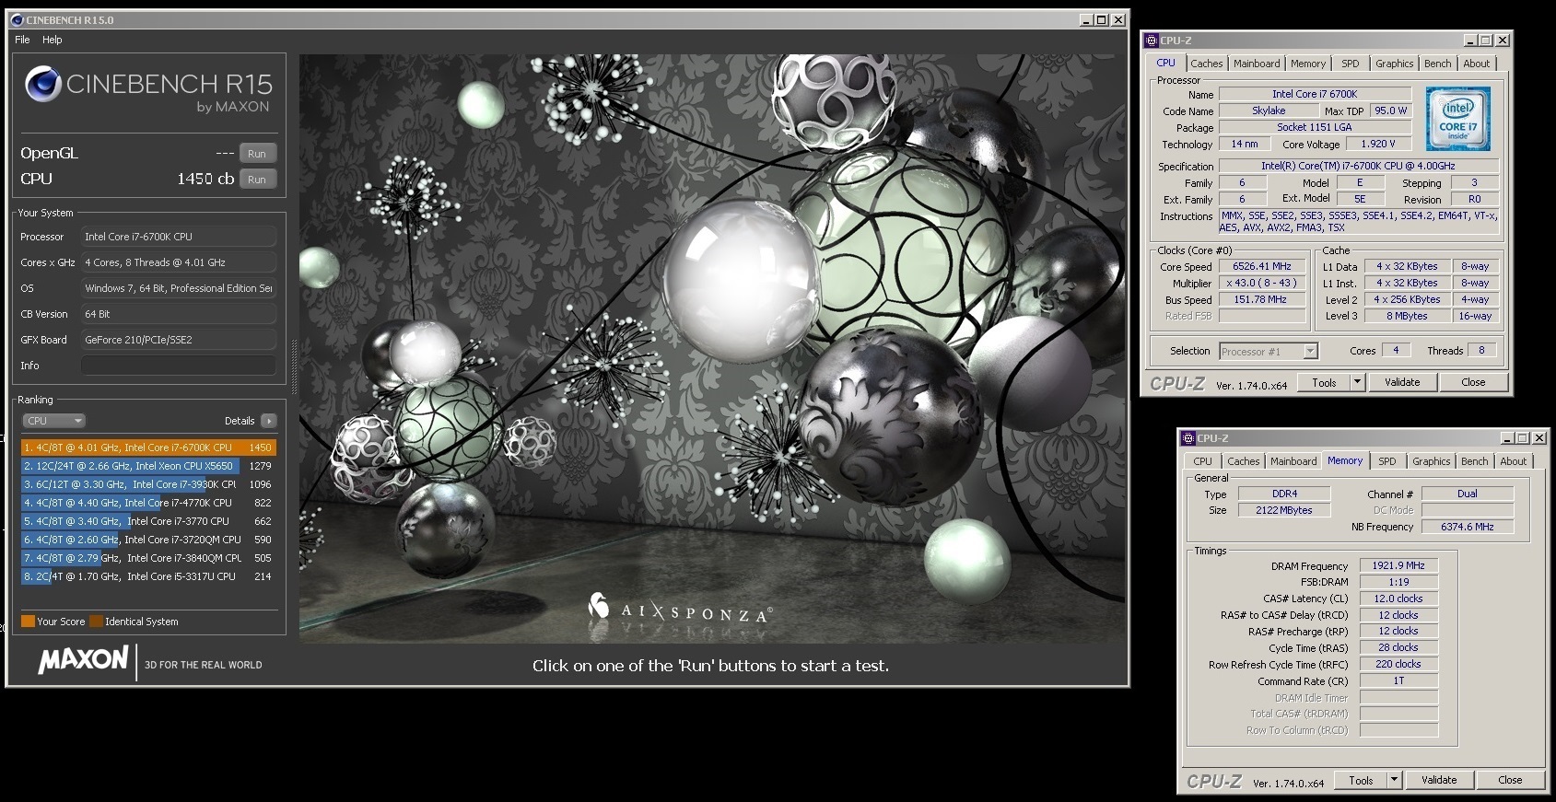Select Caches tab in upper CPU-Z window
The image size is (1556, 802).
click(x=1206, y=64)
